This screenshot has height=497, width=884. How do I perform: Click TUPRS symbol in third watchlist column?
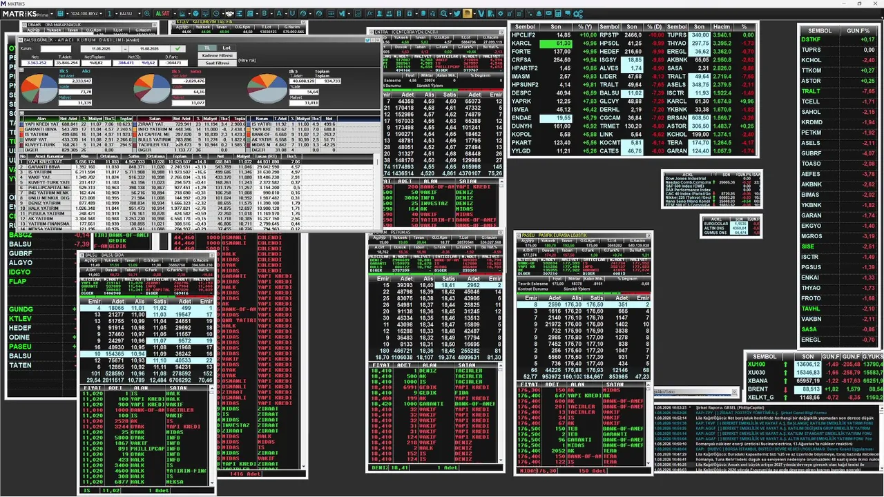(677, 35)
